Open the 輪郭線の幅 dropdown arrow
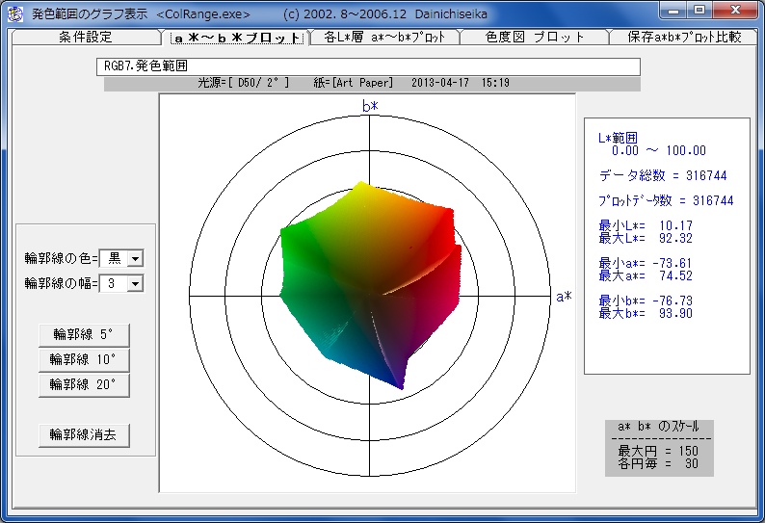This screenshot has width=765, height=523. (135, 283)
